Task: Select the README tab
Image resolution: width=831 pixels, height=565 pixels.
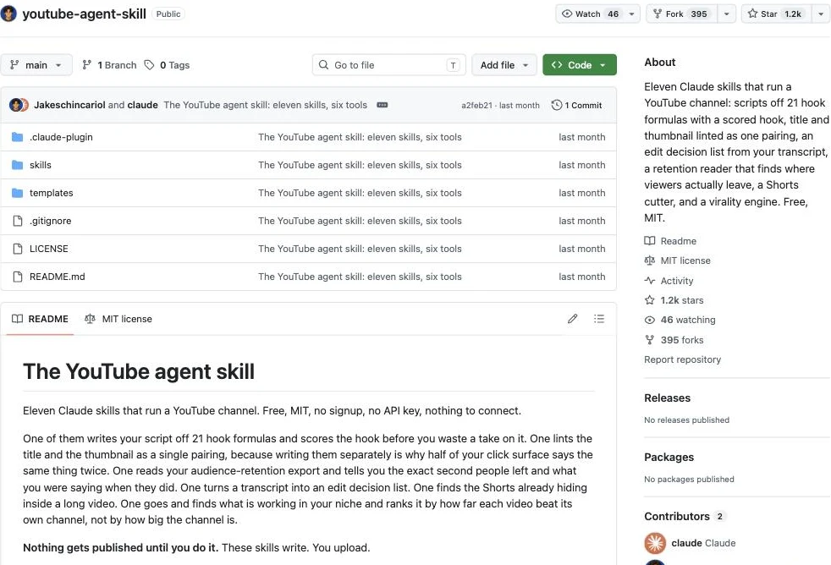Action: pyautogui.click(x=41, y=319)
